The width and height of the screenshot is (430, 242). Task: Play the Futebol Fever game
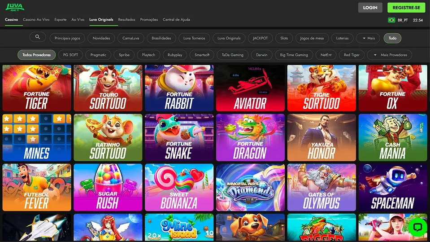pos(37,187)
